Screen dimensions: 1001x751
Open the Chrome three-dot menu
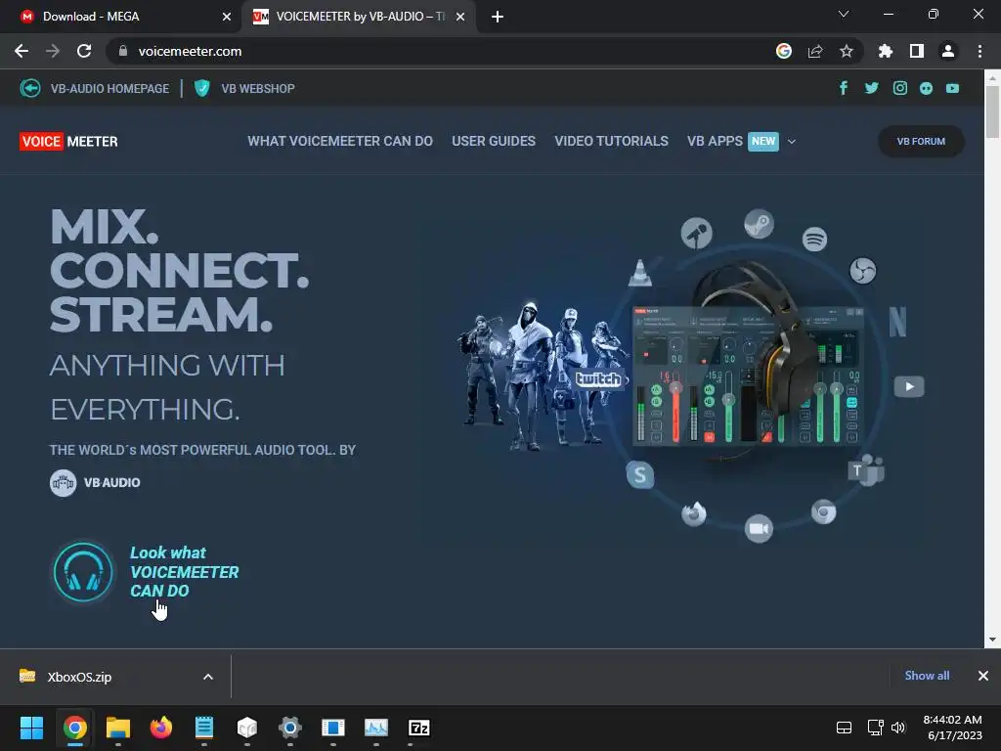[x=979, y=51]
